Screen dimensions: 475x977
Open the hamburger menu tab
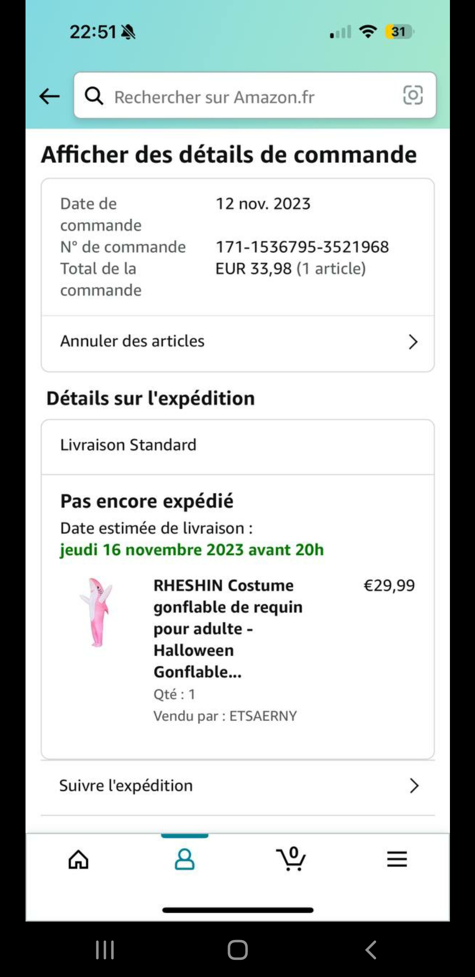[x=397, y=859]
